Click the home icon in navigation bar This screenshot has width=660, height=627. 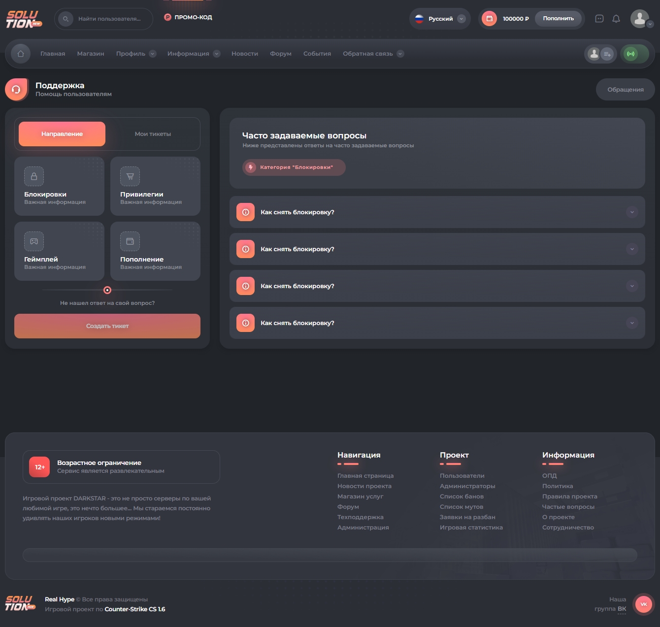coord(21,54)
